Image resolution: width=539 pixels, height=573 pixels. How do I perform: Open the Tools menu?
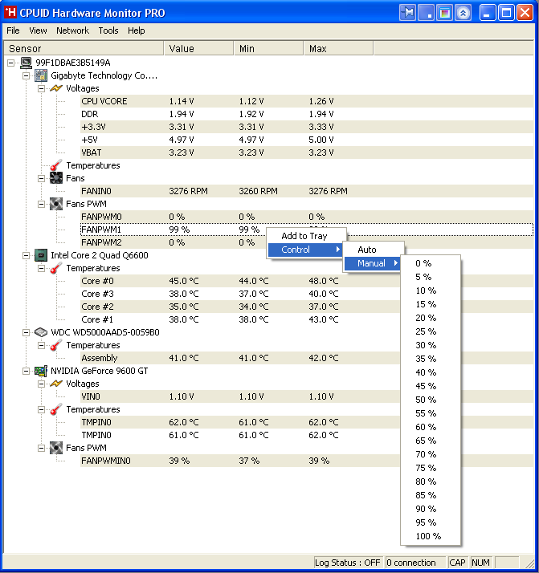(108, 30)
